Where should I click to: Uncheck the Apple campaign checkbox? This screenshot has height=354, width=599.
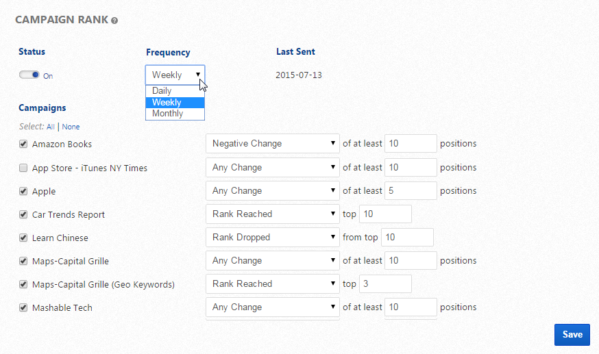(x=24, y=191)
